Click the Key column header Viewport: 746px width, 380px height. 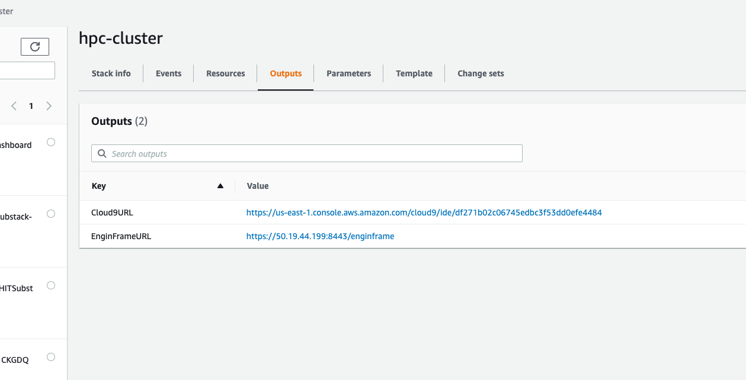click(98, 186)
